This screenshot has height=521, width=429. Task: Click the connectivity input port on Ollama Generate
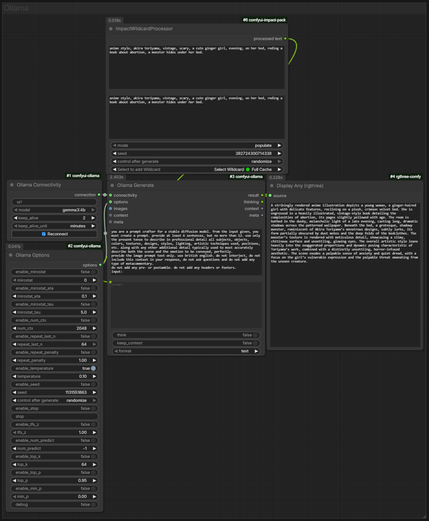coord(111,195)
